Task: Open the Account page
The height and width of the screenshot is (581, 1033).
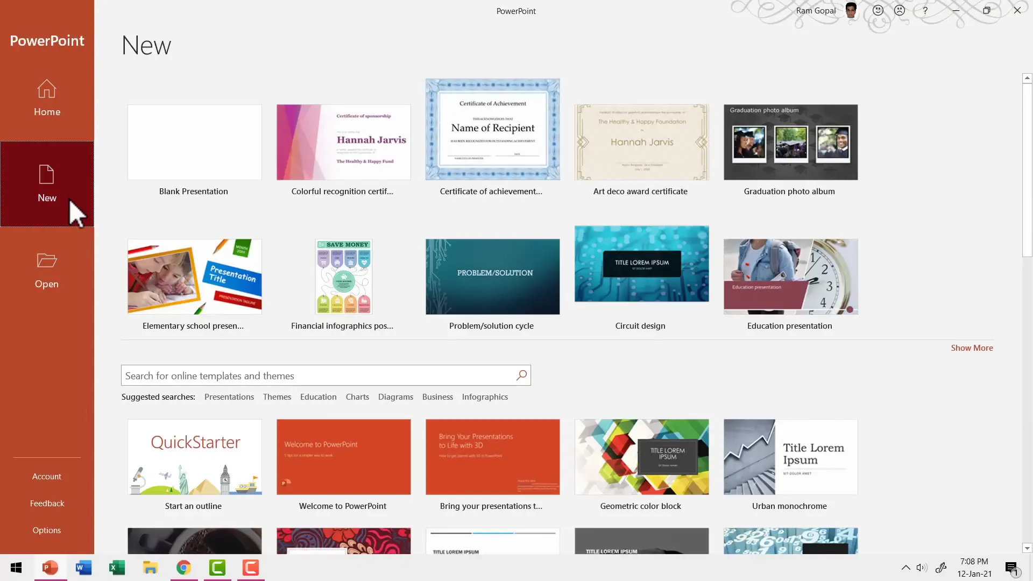Action: tap(47, 477)
